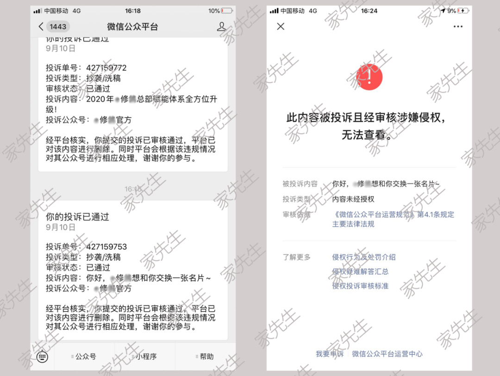Switch to keyboard input via the keyboard icon

[43, 357]
